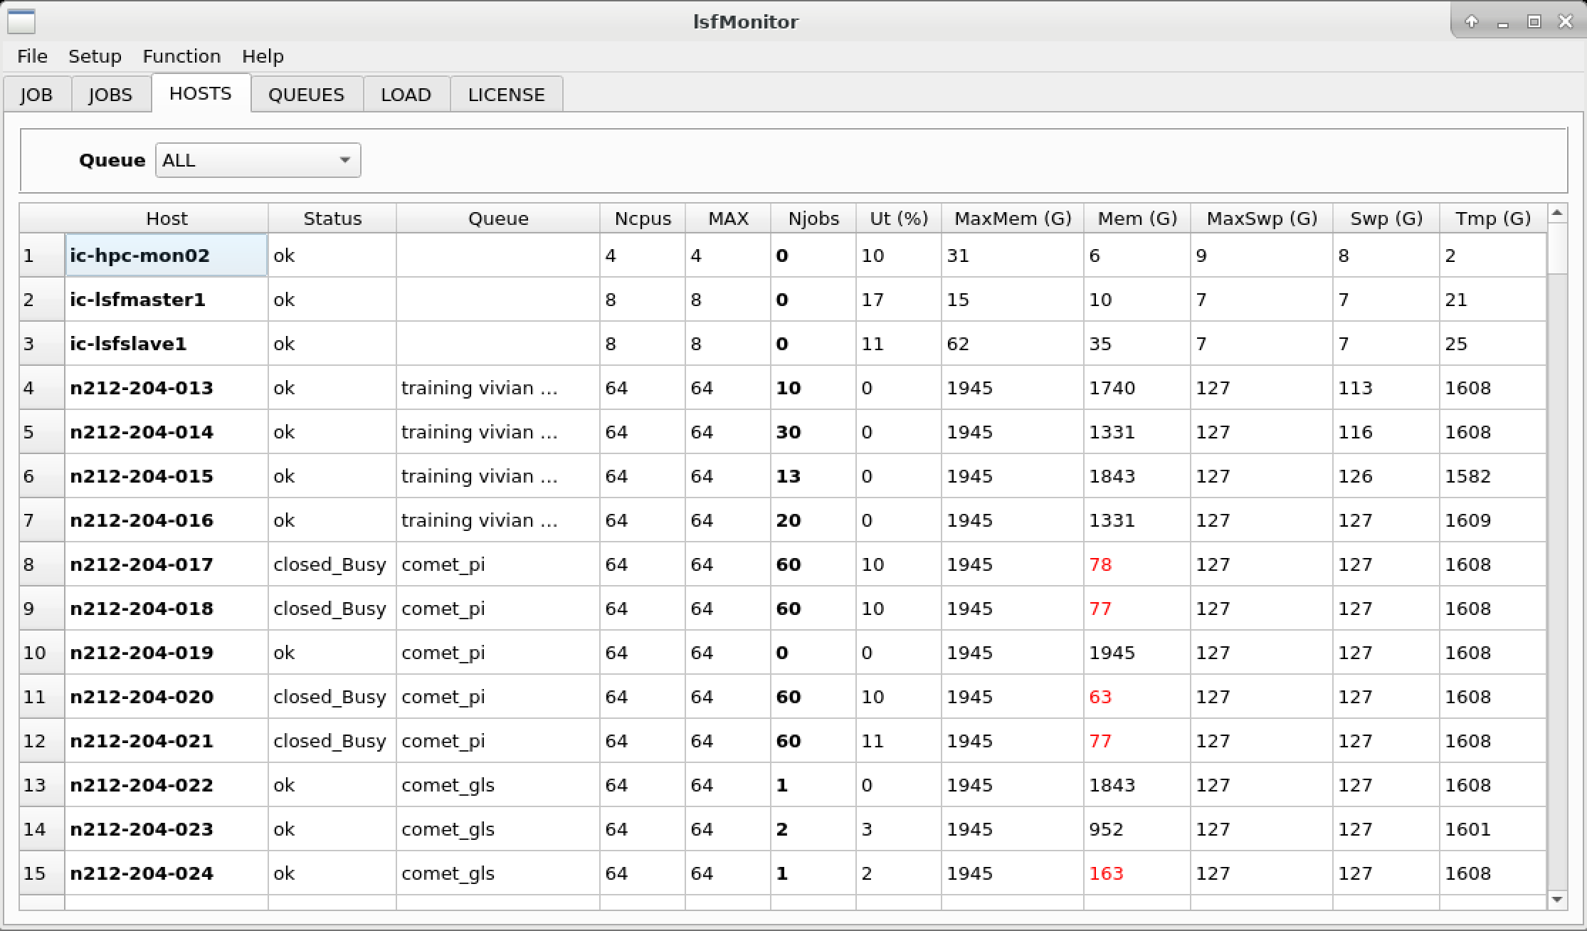Switch to the JOBS tab

(110, 95)
